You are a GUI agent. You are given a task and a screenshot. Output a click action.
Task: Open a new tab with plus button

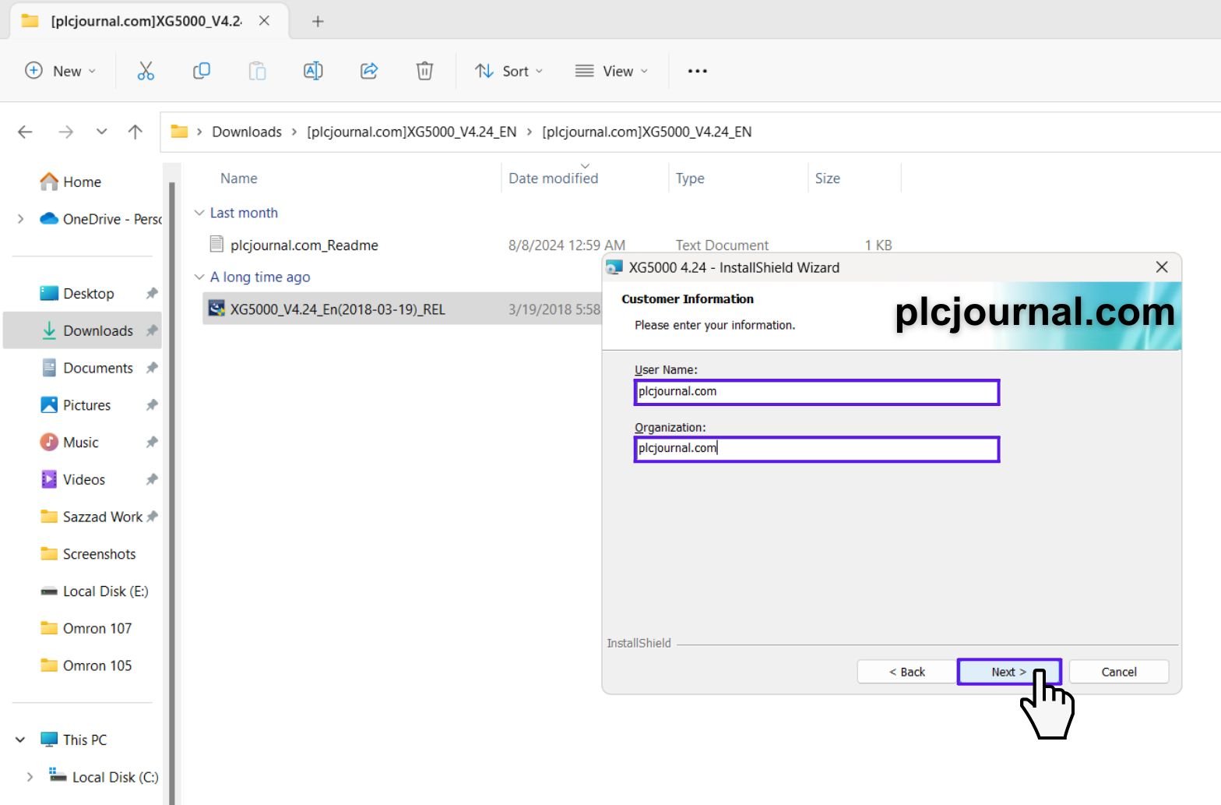318,21
